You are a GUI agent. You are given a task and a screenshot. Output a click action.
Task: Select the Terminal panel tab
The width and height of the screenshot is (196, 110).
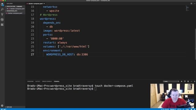point(57,82)
